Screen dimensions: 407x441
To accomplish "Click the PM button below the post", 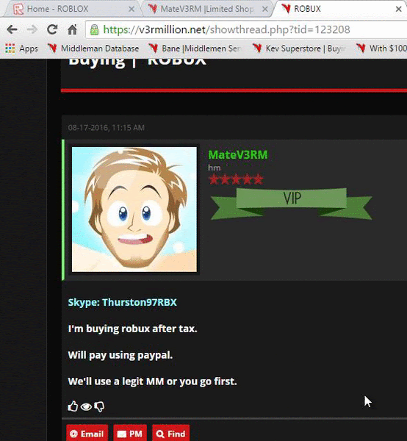I will point(130,433).
